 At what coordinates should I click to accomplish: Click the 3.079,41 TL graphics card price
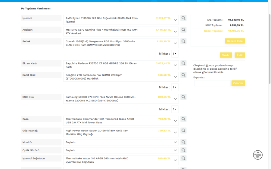tap(163, 63)
